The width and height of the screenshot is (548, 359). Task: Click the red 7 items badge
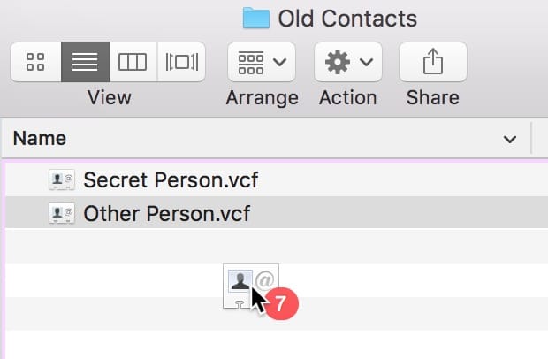pos(280,303)
